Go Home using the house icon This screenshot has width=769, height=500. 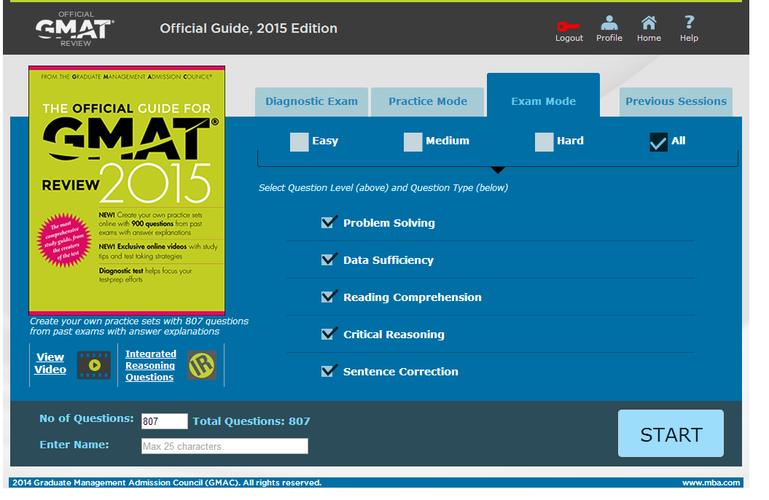pos(648,23)
